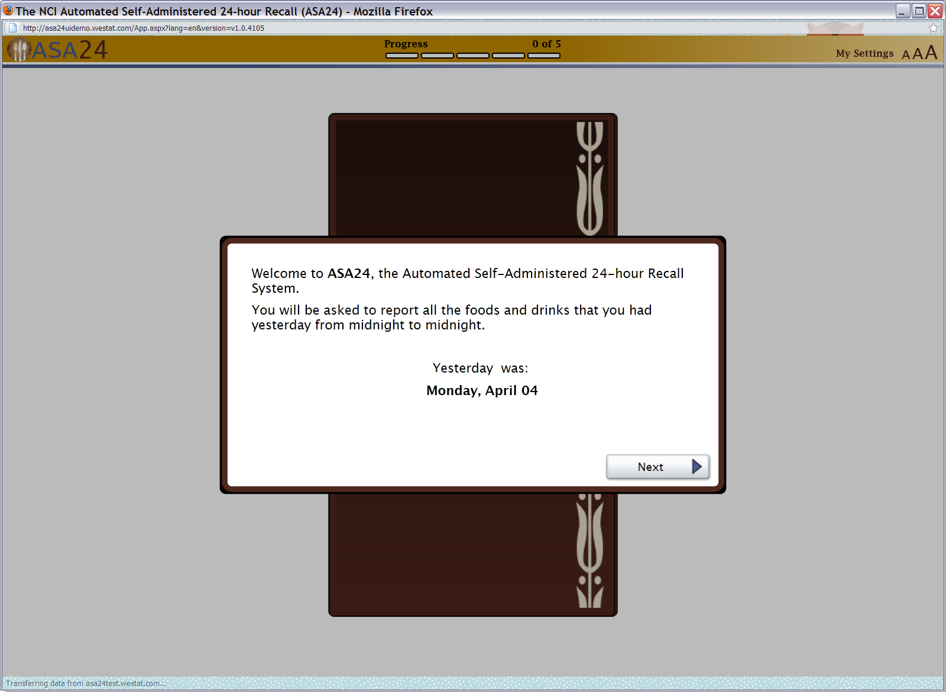This screenshot has height=692, width=946.
Task: Click the Next button
Action: click(x=657, y=467)
